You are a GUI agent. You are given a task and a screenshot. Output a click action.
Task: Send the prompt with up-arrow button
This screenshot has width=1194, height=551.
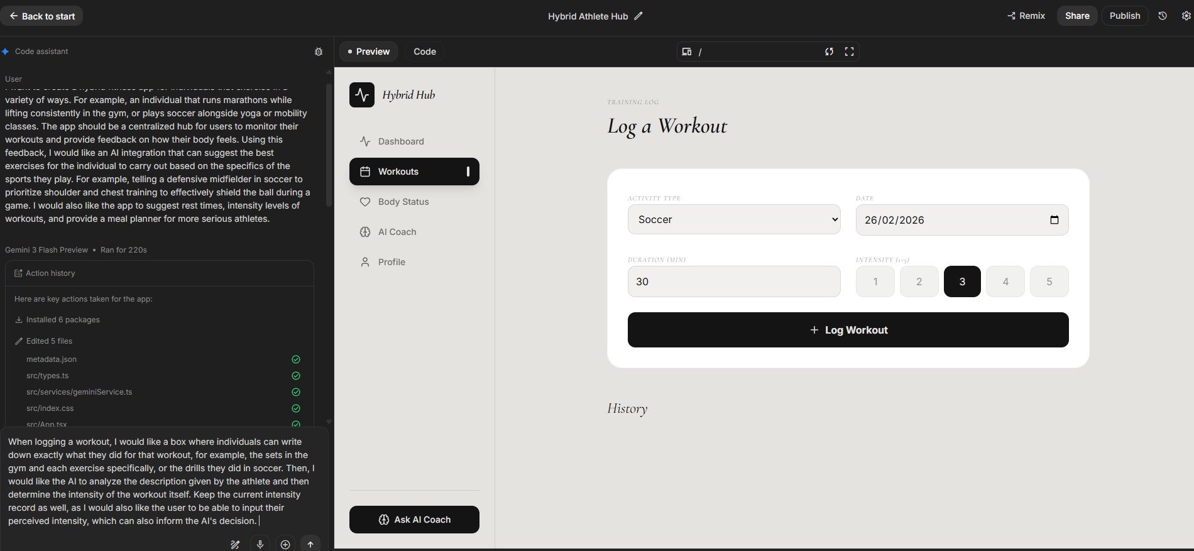coord(310,544)
